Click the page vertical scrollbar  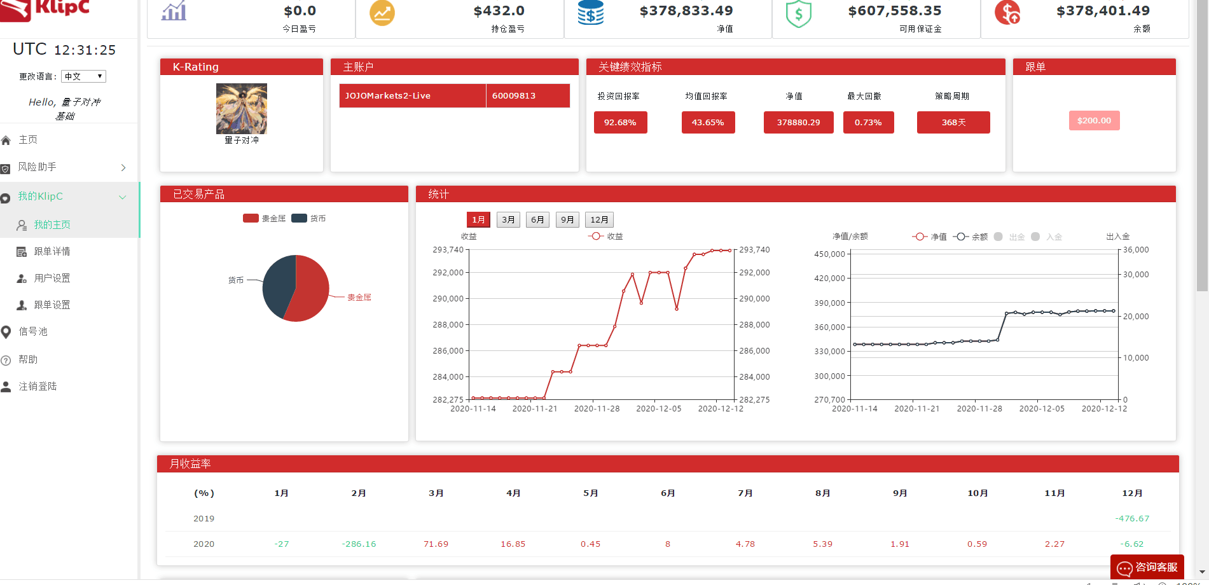pyautogui.click(x=1202, y=146)
